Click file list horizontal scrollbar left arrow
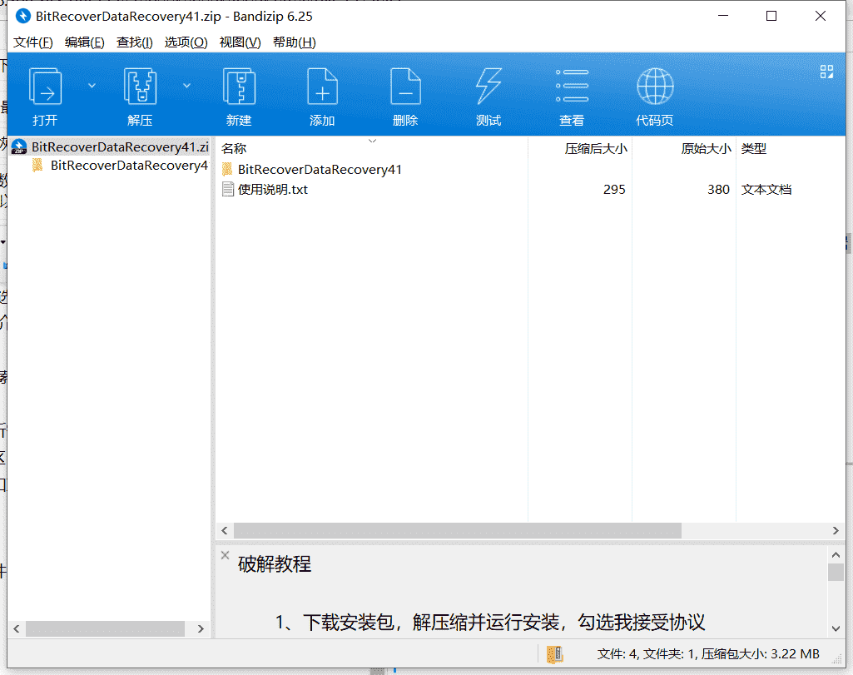This screenshot has width=853, height=675. coord(225,530)
